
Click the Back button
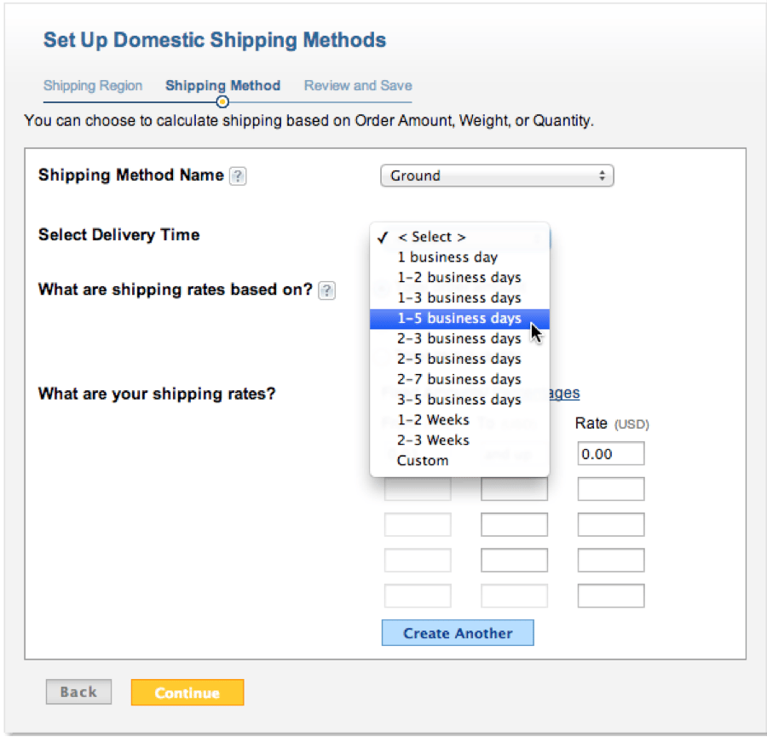pyautogui.click(x=78, y=692)
